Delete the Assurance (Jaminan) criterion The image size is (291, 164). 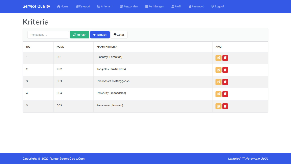[x=225, y=106]
